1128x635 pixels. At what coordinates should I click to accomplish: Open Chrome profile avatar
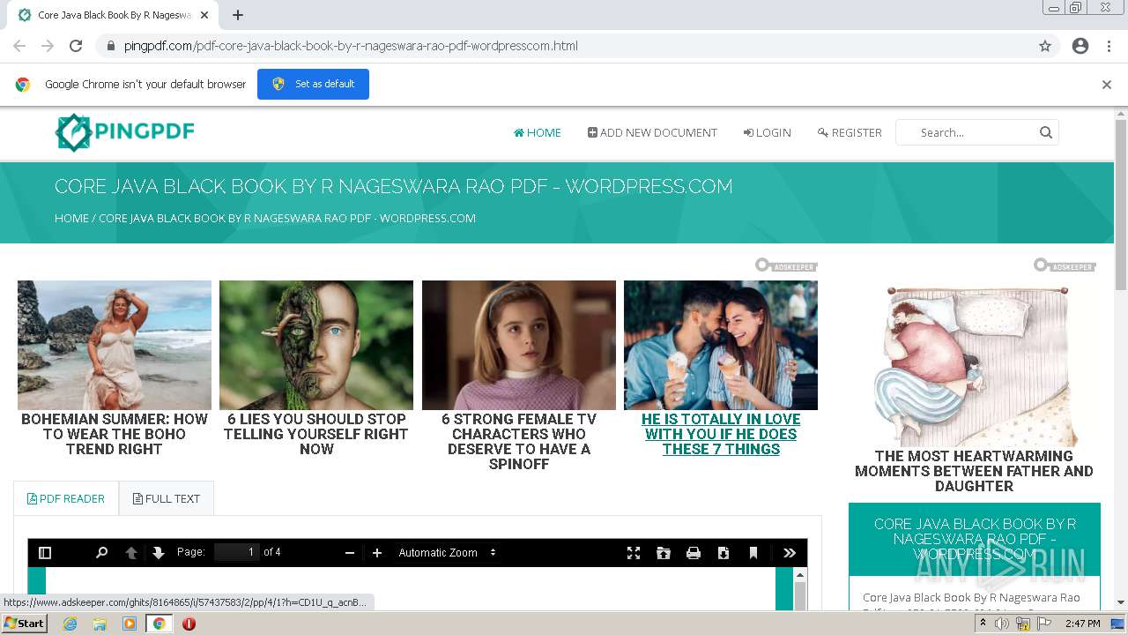pos(1080,46)
